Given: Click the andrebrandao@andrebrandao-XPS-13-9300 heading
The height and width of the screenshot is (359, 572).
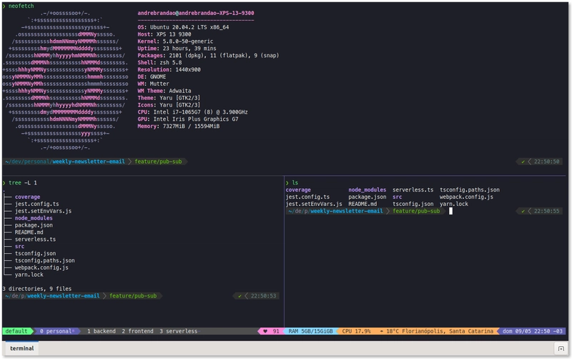Looking at the screenshot, I should click(195, 13).
